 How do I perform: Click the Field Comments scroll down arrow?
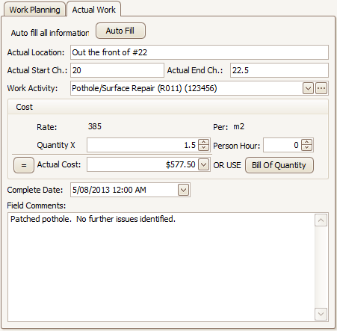pos(321,314)
